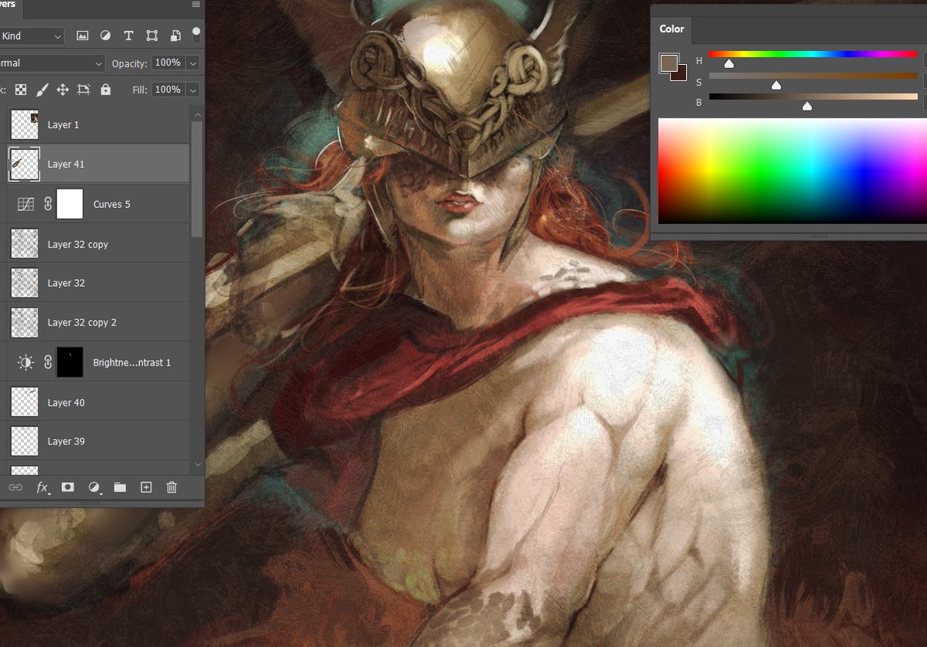Click the Brightness/Contrast sun icon
927x647 pixels.
pos(25,362)
